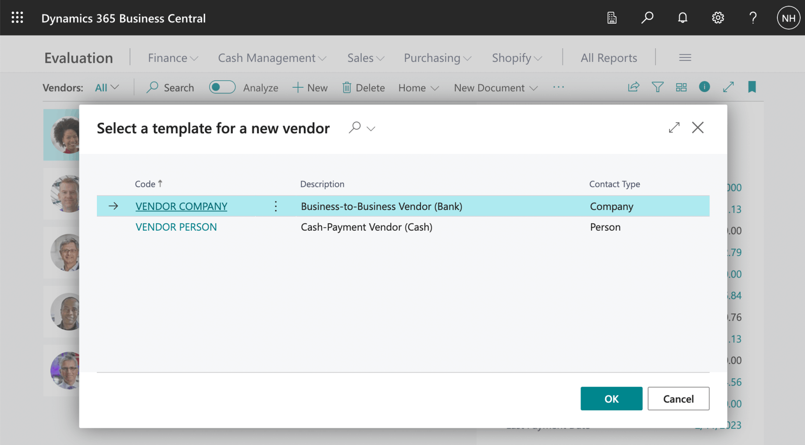Expand the Finance menu
Viewport: 805px width, 445px height.
coord(173,58)
